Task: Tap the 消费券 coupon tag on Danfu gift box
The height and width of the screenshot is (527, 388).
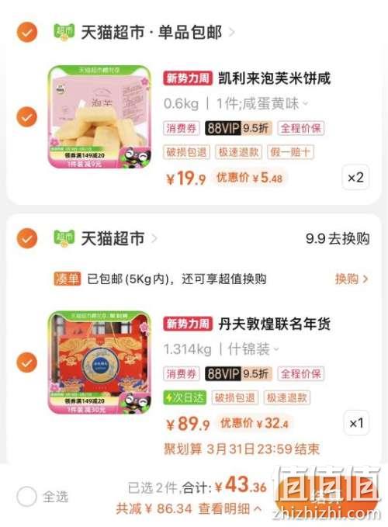Action: [182, 373]
